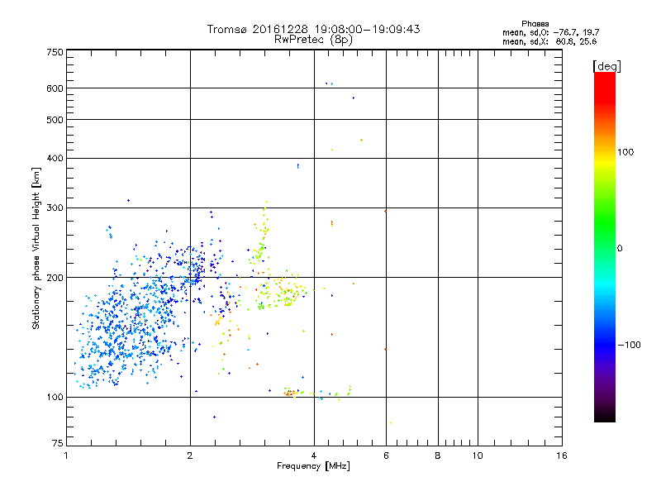This screenshot has height=496, width=661.
Task: Click the 'Stationary phase Virtual Height [km]' axis label
Action: (36, 248)
